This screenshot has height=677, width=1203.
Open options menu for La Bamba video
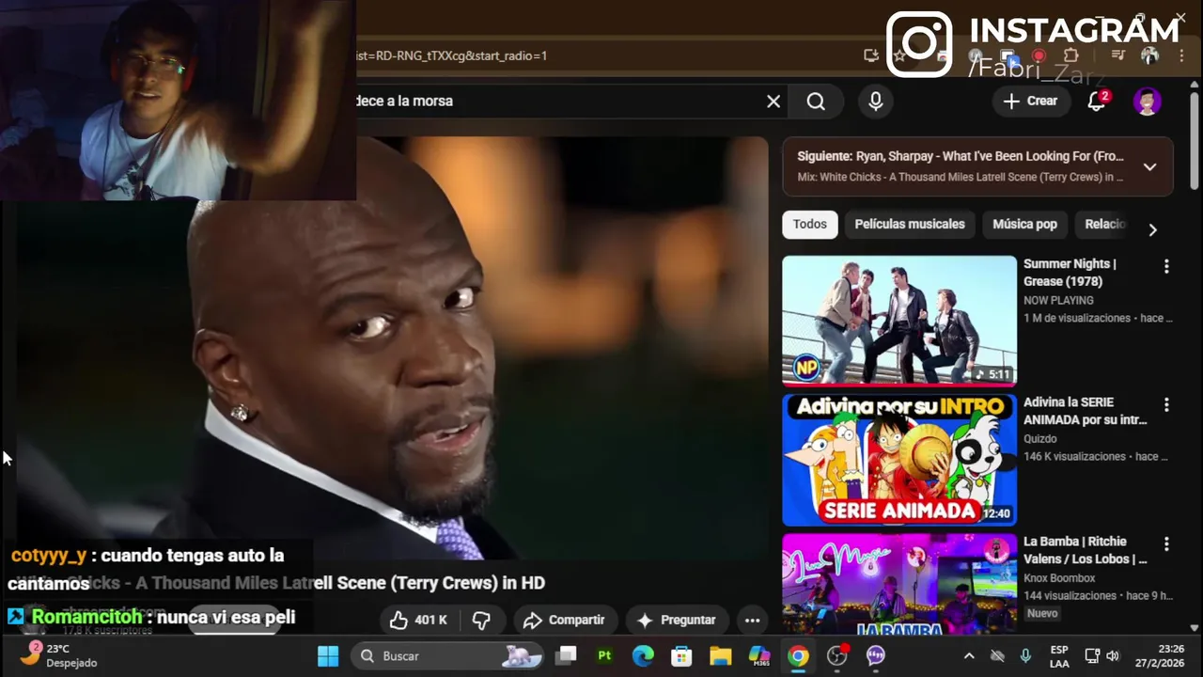click(1166, 544)
